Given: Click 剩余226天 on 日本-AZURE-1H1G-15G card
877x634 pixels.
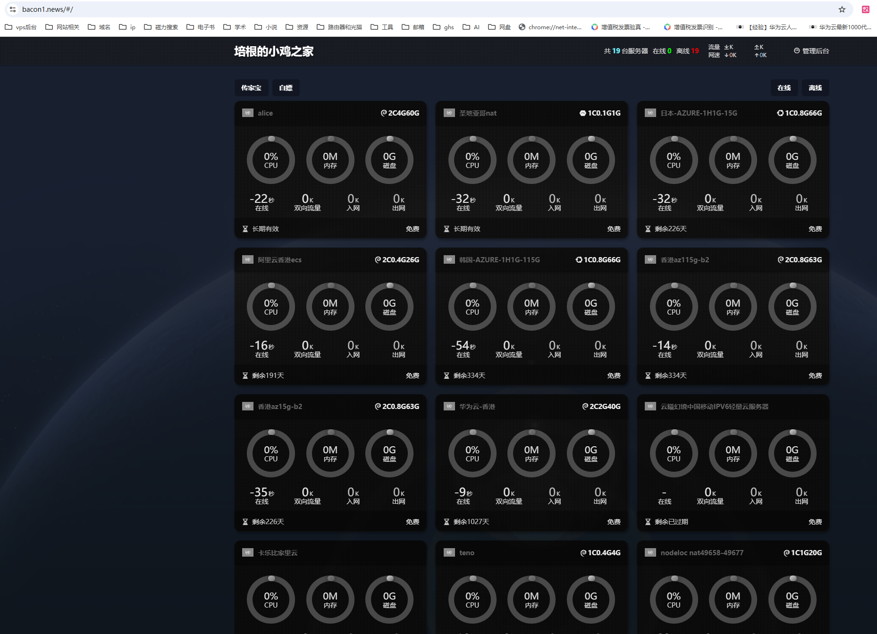Looking at the screenshot, I should pyautogui.click(x=671, y=229).
